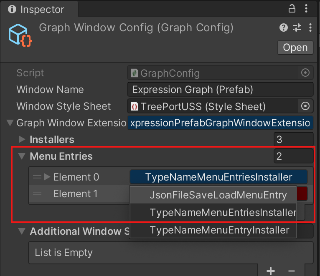Click the Graph Config asset cube icon
The width and height of the screenshot is (320, 276).
[x=20, y=35]
